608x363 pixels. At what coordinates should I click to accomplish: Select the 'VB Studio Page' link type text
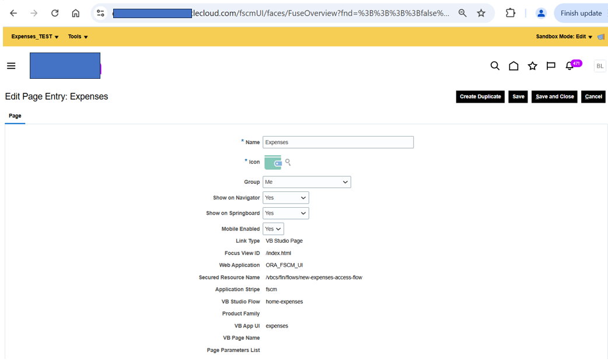tap(284, 241)
